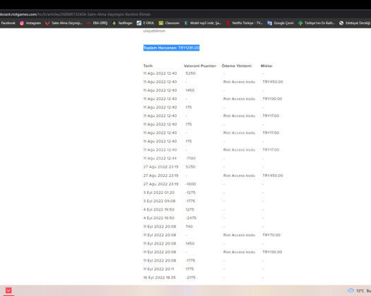Click the TRY130.00 amount on 11 Eyl 2022
This screenshot has width=371, height=296.
272,252
